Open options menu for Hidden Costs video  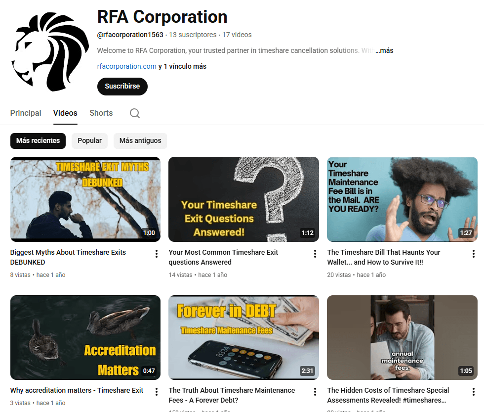pyautogui.click(x=474, y=392)
